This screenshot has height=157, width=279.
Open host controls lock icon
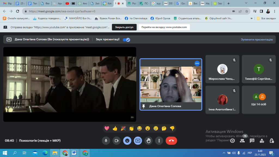(x=272, y=141)
